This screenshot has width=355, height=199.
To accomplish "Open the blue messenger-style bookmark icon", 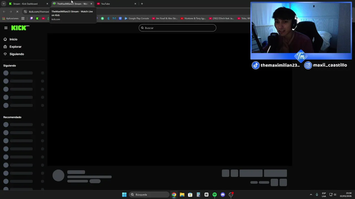I will 120,19.
